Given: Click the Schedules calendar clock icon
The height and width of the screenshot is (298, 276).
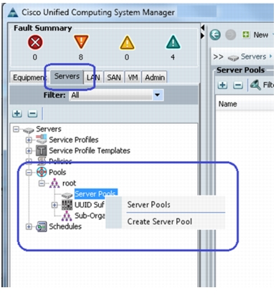Looking at the screenshot, I should 42,226.
